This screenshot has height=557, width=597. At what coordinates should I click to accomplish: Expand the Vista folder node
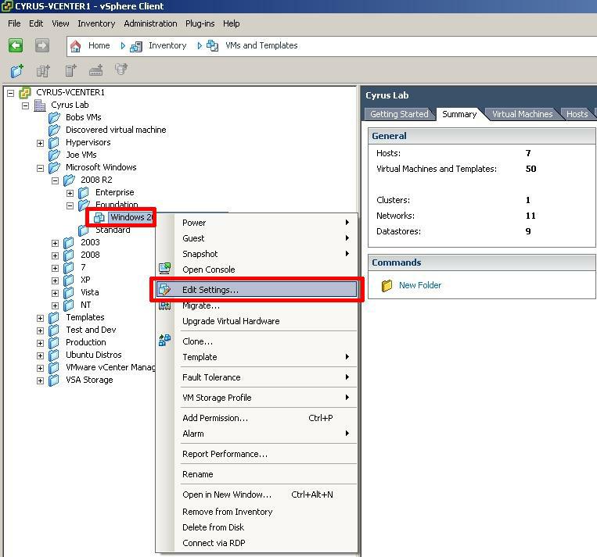pyautogui.click(x=56, y=293)
